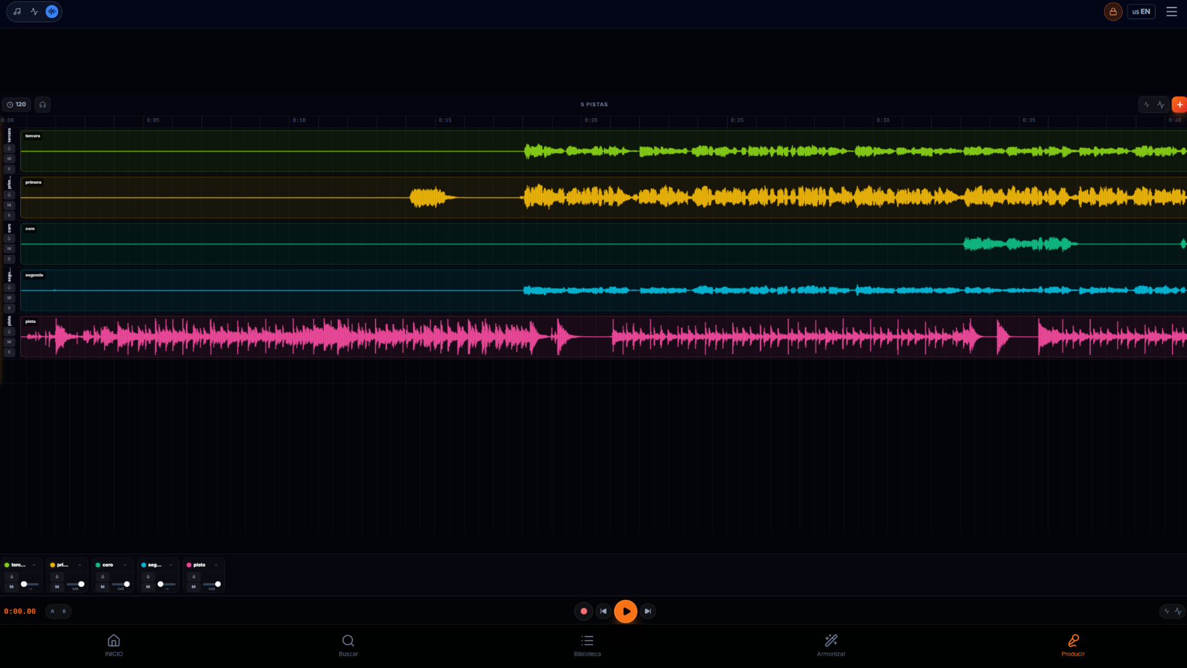
Task: Collapse the segunda mixer panel chevron
Action: [171, 565]
